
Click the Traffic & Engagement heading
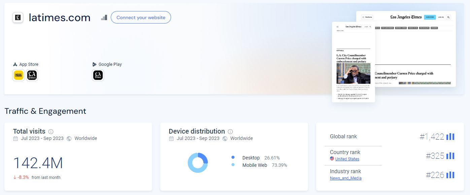[45, 111]
